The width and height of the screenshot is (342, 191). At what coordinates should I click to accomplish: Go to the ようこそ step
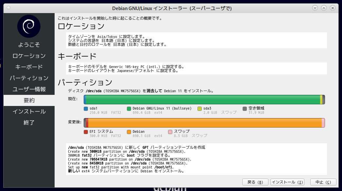point(29,45)
